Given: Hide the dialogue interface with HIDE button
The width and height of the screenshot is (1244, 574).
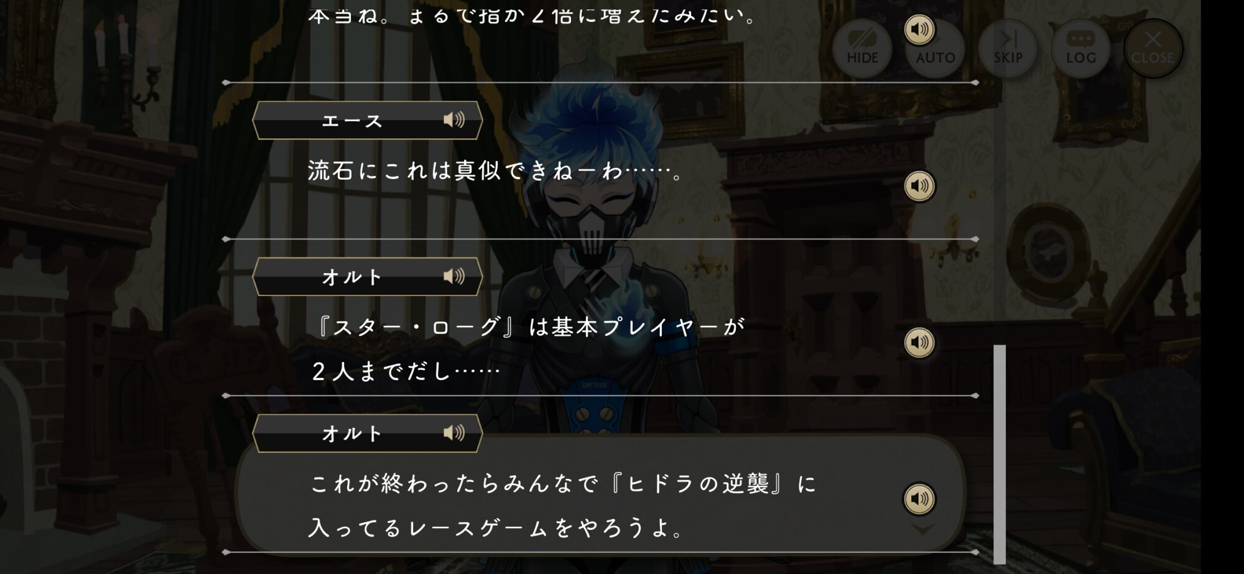Looking at the screenshot, I should coord(862,49).
